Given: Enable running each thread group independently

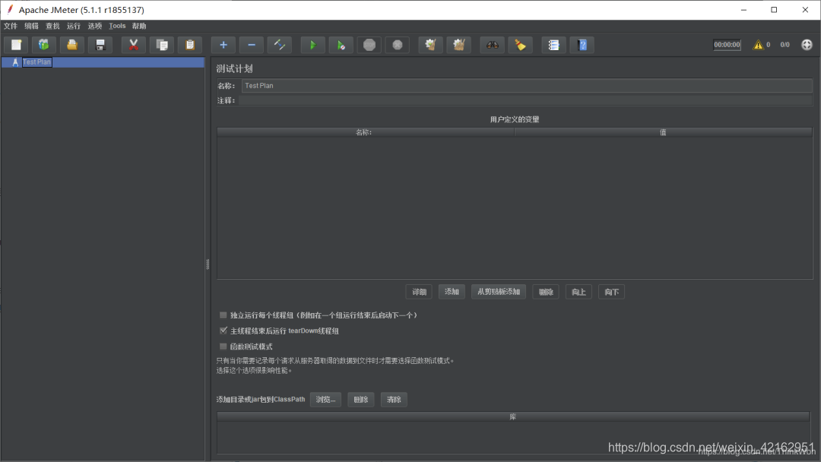Looking at the screenshot, I should click(223, 315).
